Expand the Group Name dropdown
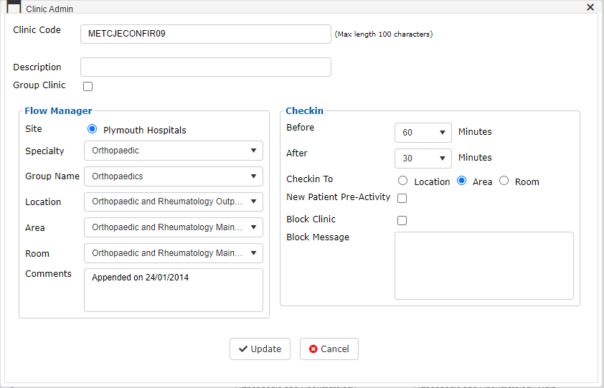 point(174,176)
